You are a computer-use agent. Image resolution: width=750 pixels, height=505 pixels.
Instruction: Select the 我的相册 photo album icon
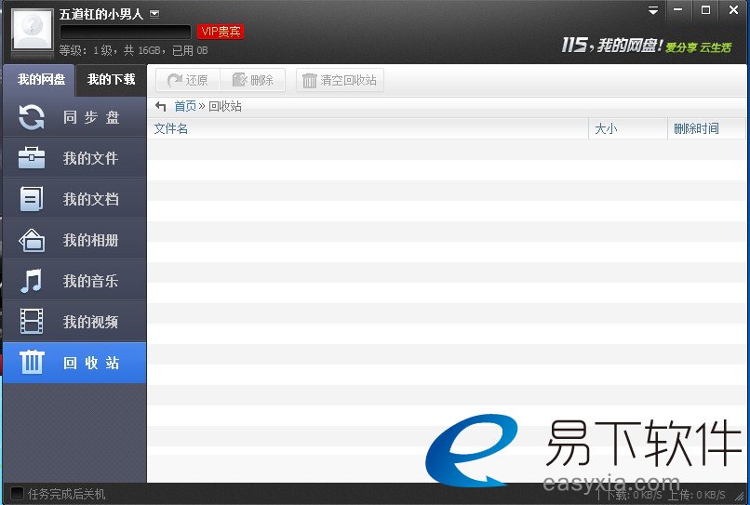tap(32, 240)
